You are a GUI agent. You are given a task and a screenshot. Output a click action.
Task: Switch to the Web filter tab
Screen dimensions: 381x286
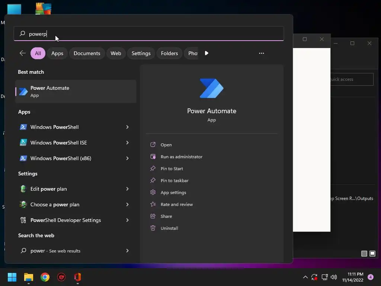click(116, 53)
